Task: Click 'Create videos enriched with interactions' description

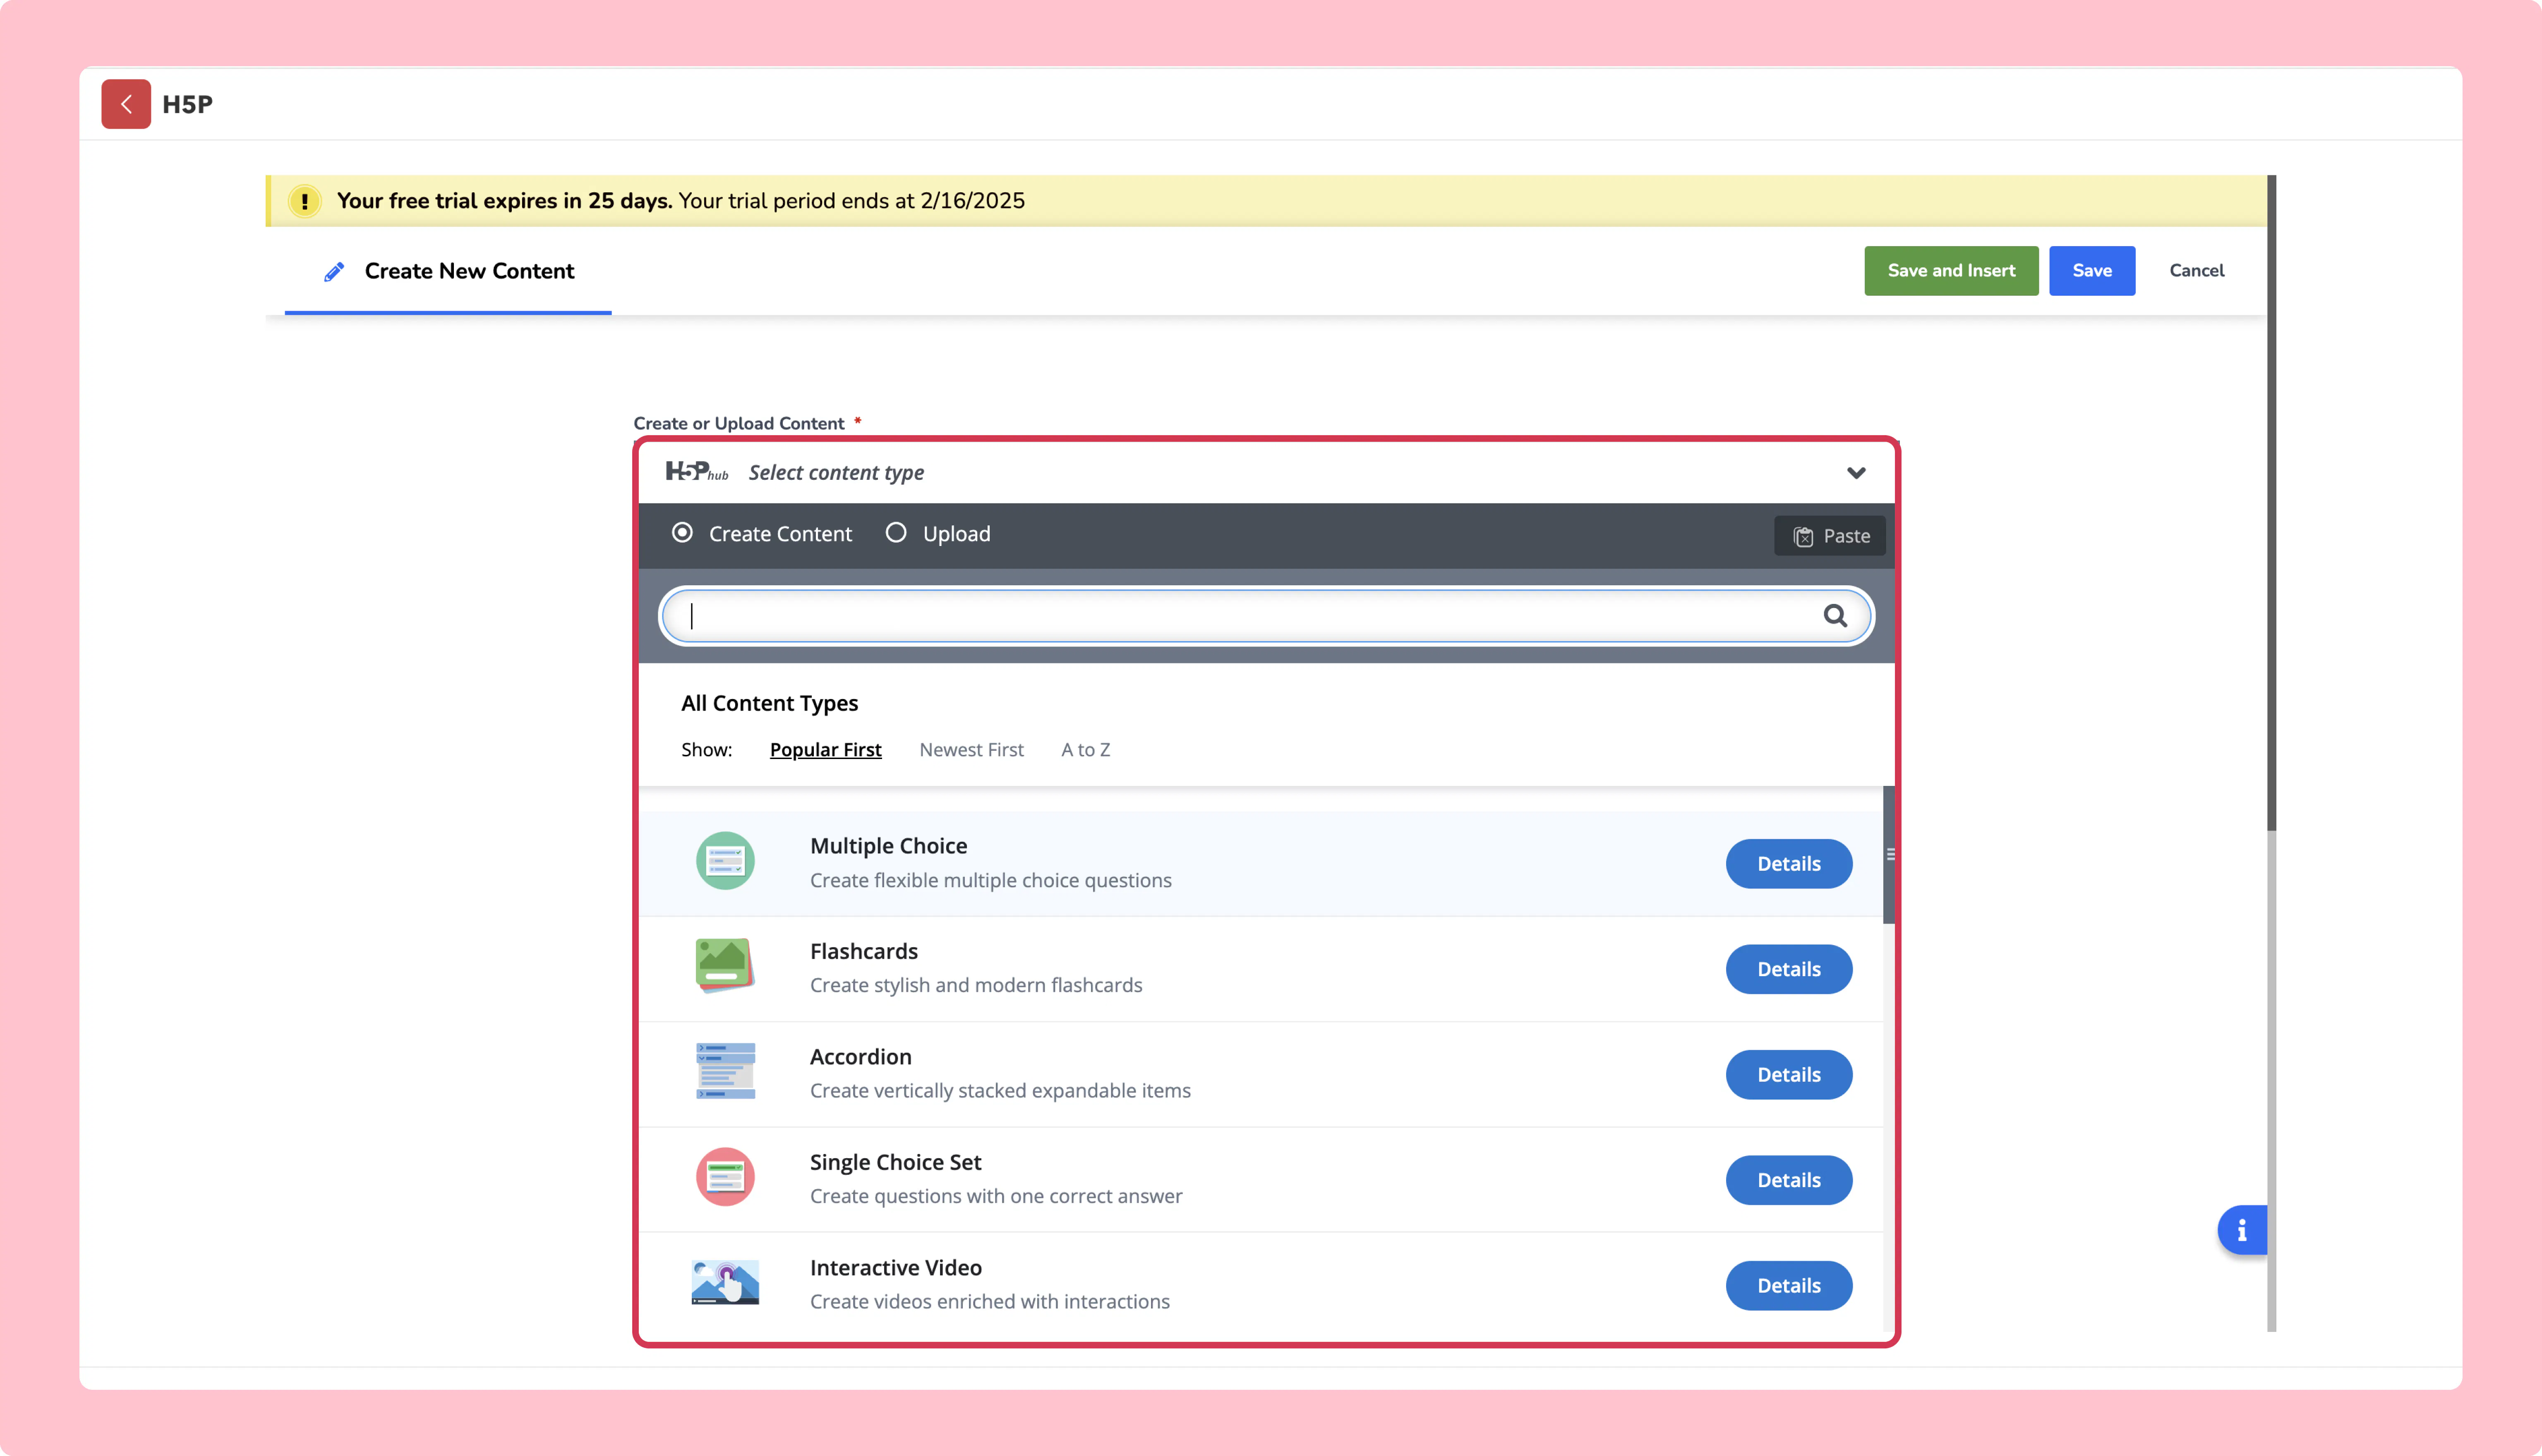Action: (990, 1302)
